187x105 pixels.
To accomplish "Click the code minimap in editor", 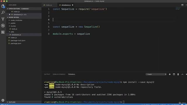I will tap(178, 8).
